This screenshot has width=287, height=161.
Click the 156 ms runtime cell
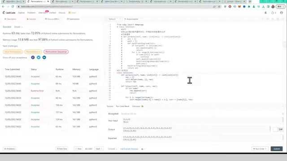[x=59, y=105]
